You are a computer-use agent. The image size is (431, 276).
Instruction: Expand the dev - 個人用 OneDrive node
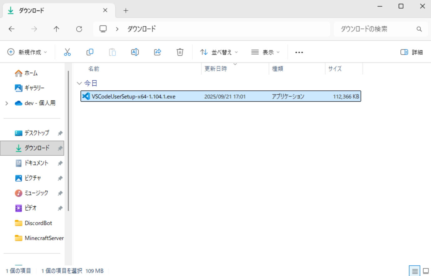7,103
